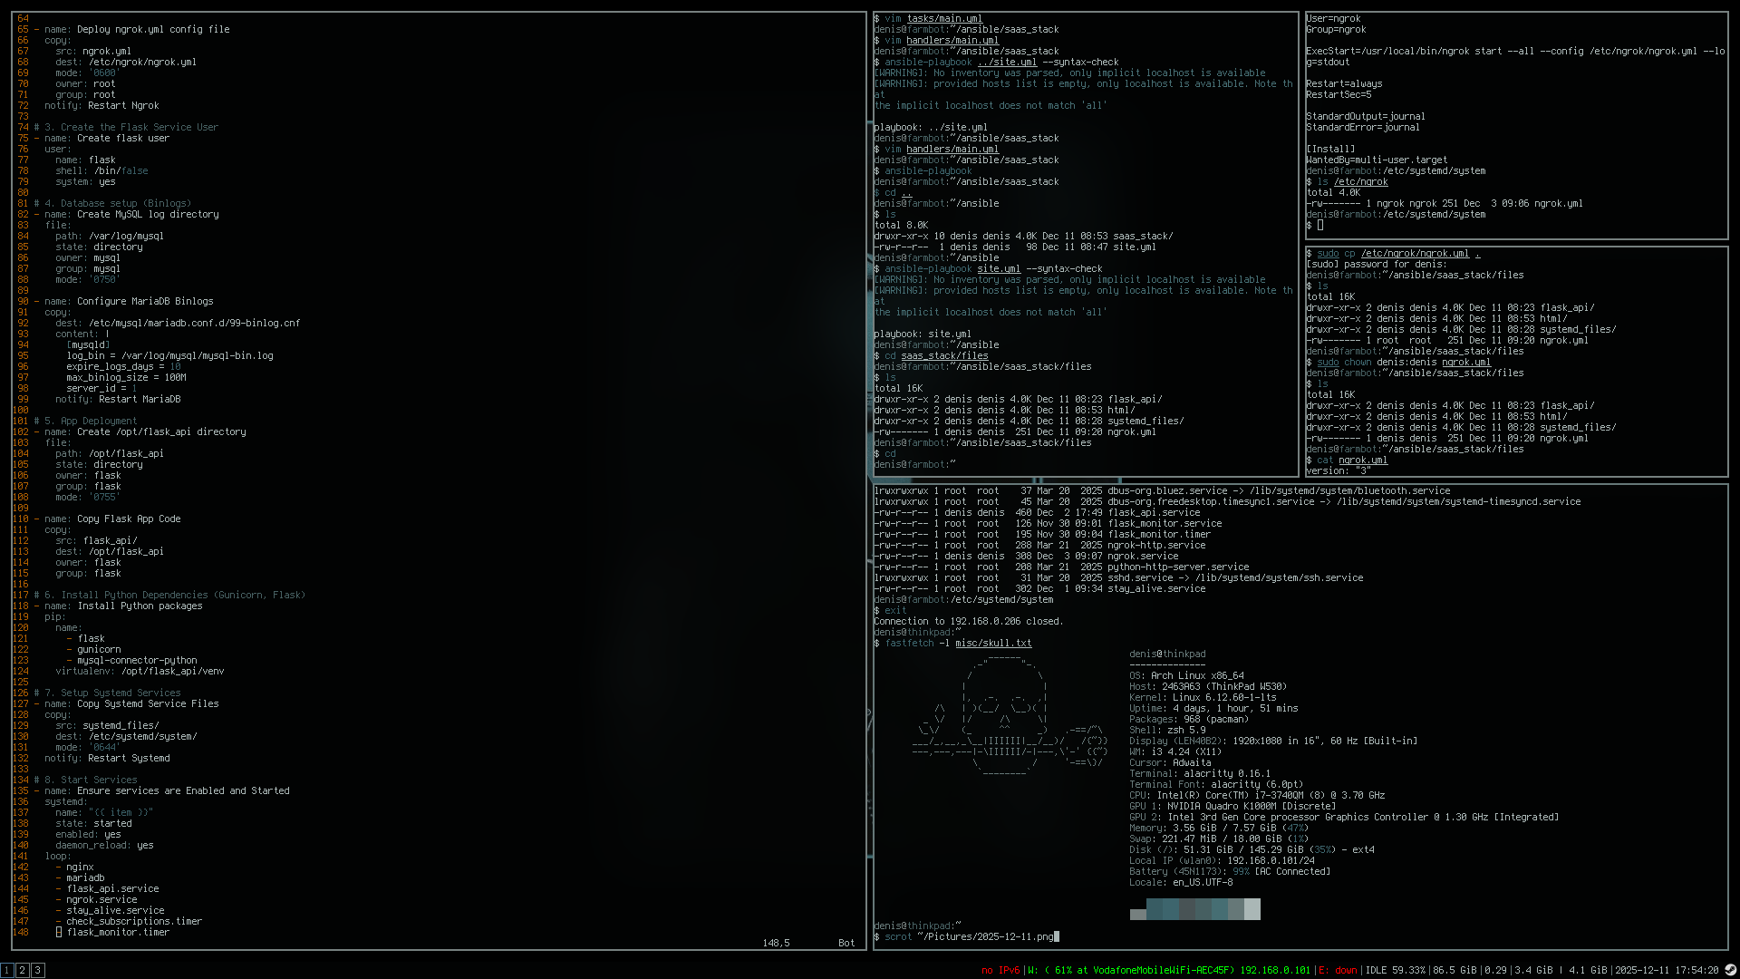Image resolution: width=1740 pixels, height=979 pixels.
Task: Click the short gray leftmost palette block
Action: click(1137, 914)
